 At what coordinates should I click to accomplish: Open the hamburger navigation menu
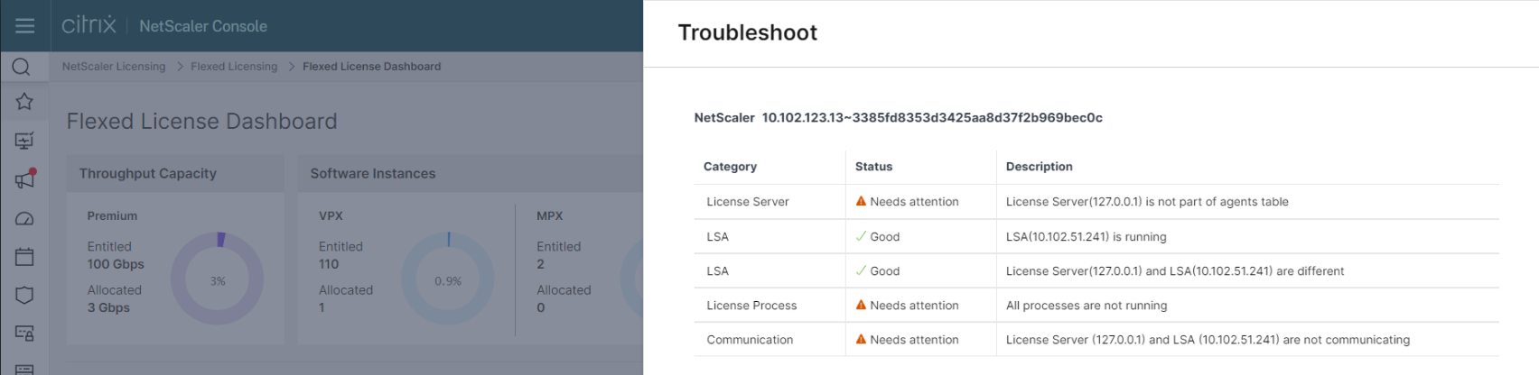(x=24, y=25)
